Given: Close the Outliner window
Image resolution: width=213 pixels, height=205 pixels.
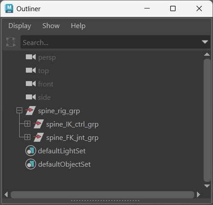Looking at the screenshot, I should point(199,8).
